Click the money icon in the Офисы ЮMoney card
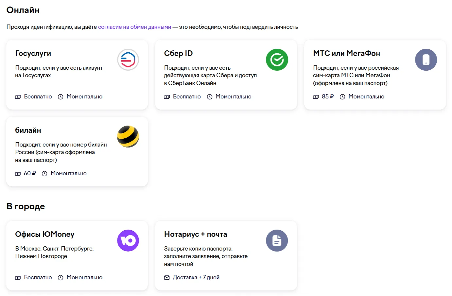Image resolution: width=452 pixels, height=296 pixels. coord(18,278)
